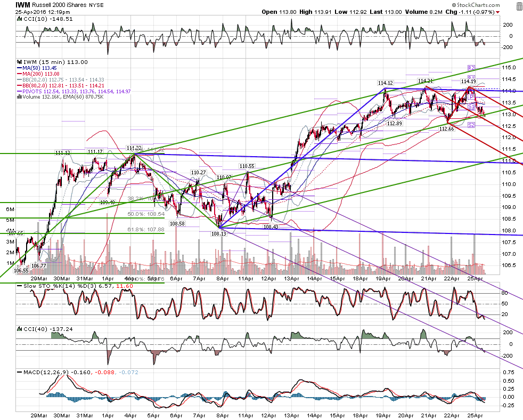Click the Low 112.92 value

tap(350, 12)
